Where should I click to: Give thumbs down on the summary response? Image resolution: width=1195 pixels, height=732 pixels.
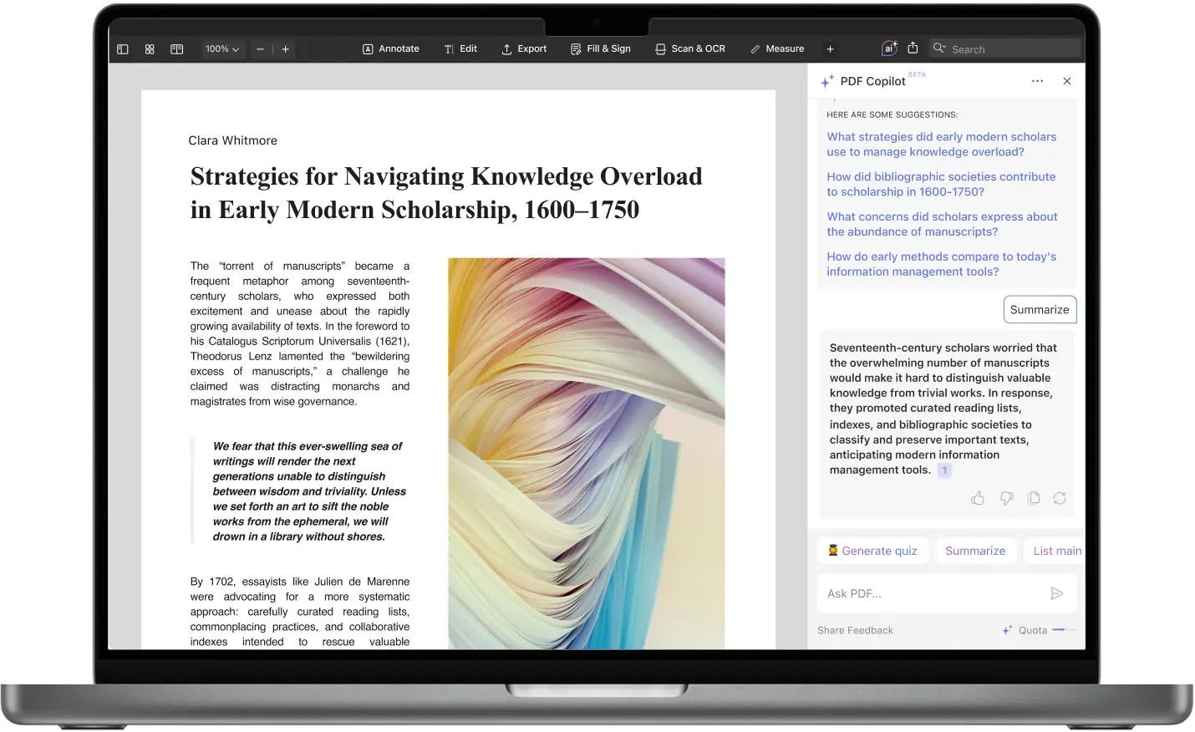[x=1006, y=498]
